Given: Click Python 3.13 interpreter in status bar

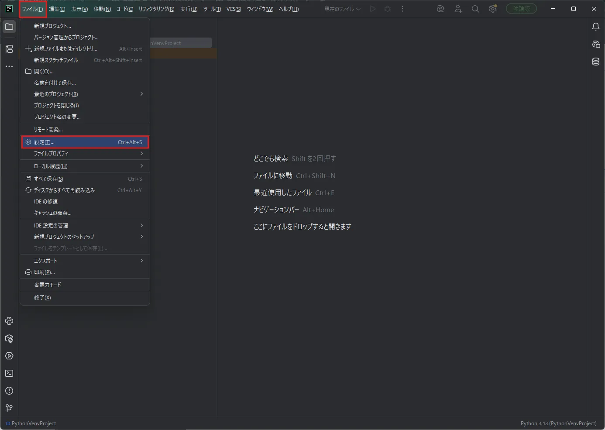Looking at the screenshot, I should click(x=558, y=423).
